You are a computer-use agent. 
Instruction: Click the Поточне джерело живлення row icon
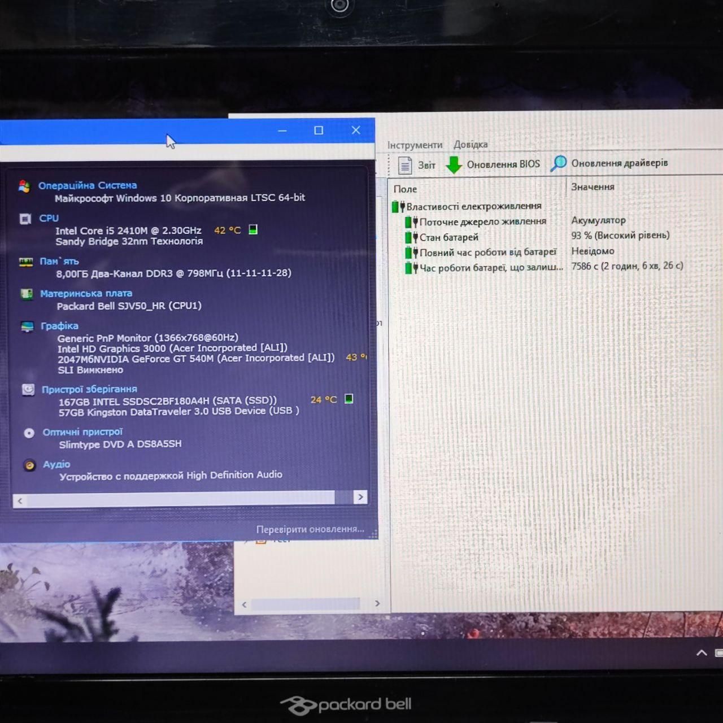point(412,222)
